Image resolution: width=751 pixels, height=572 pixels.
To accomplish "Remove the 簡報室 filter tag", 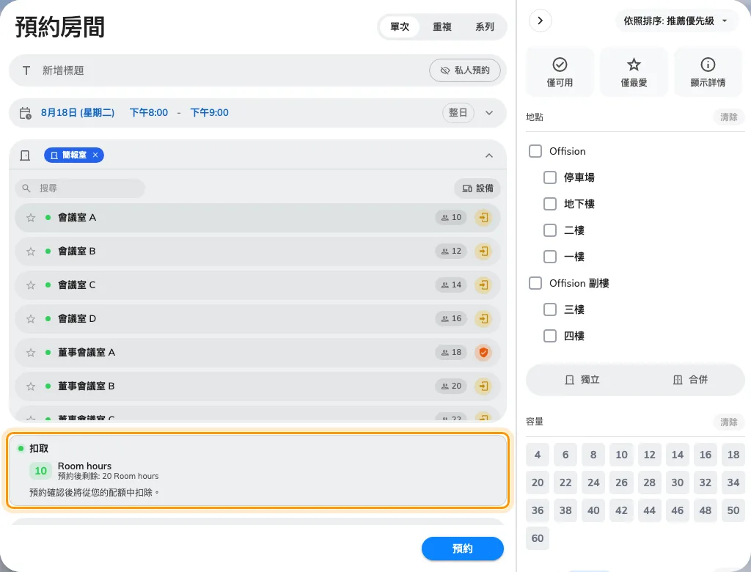I will pos(95,155).
